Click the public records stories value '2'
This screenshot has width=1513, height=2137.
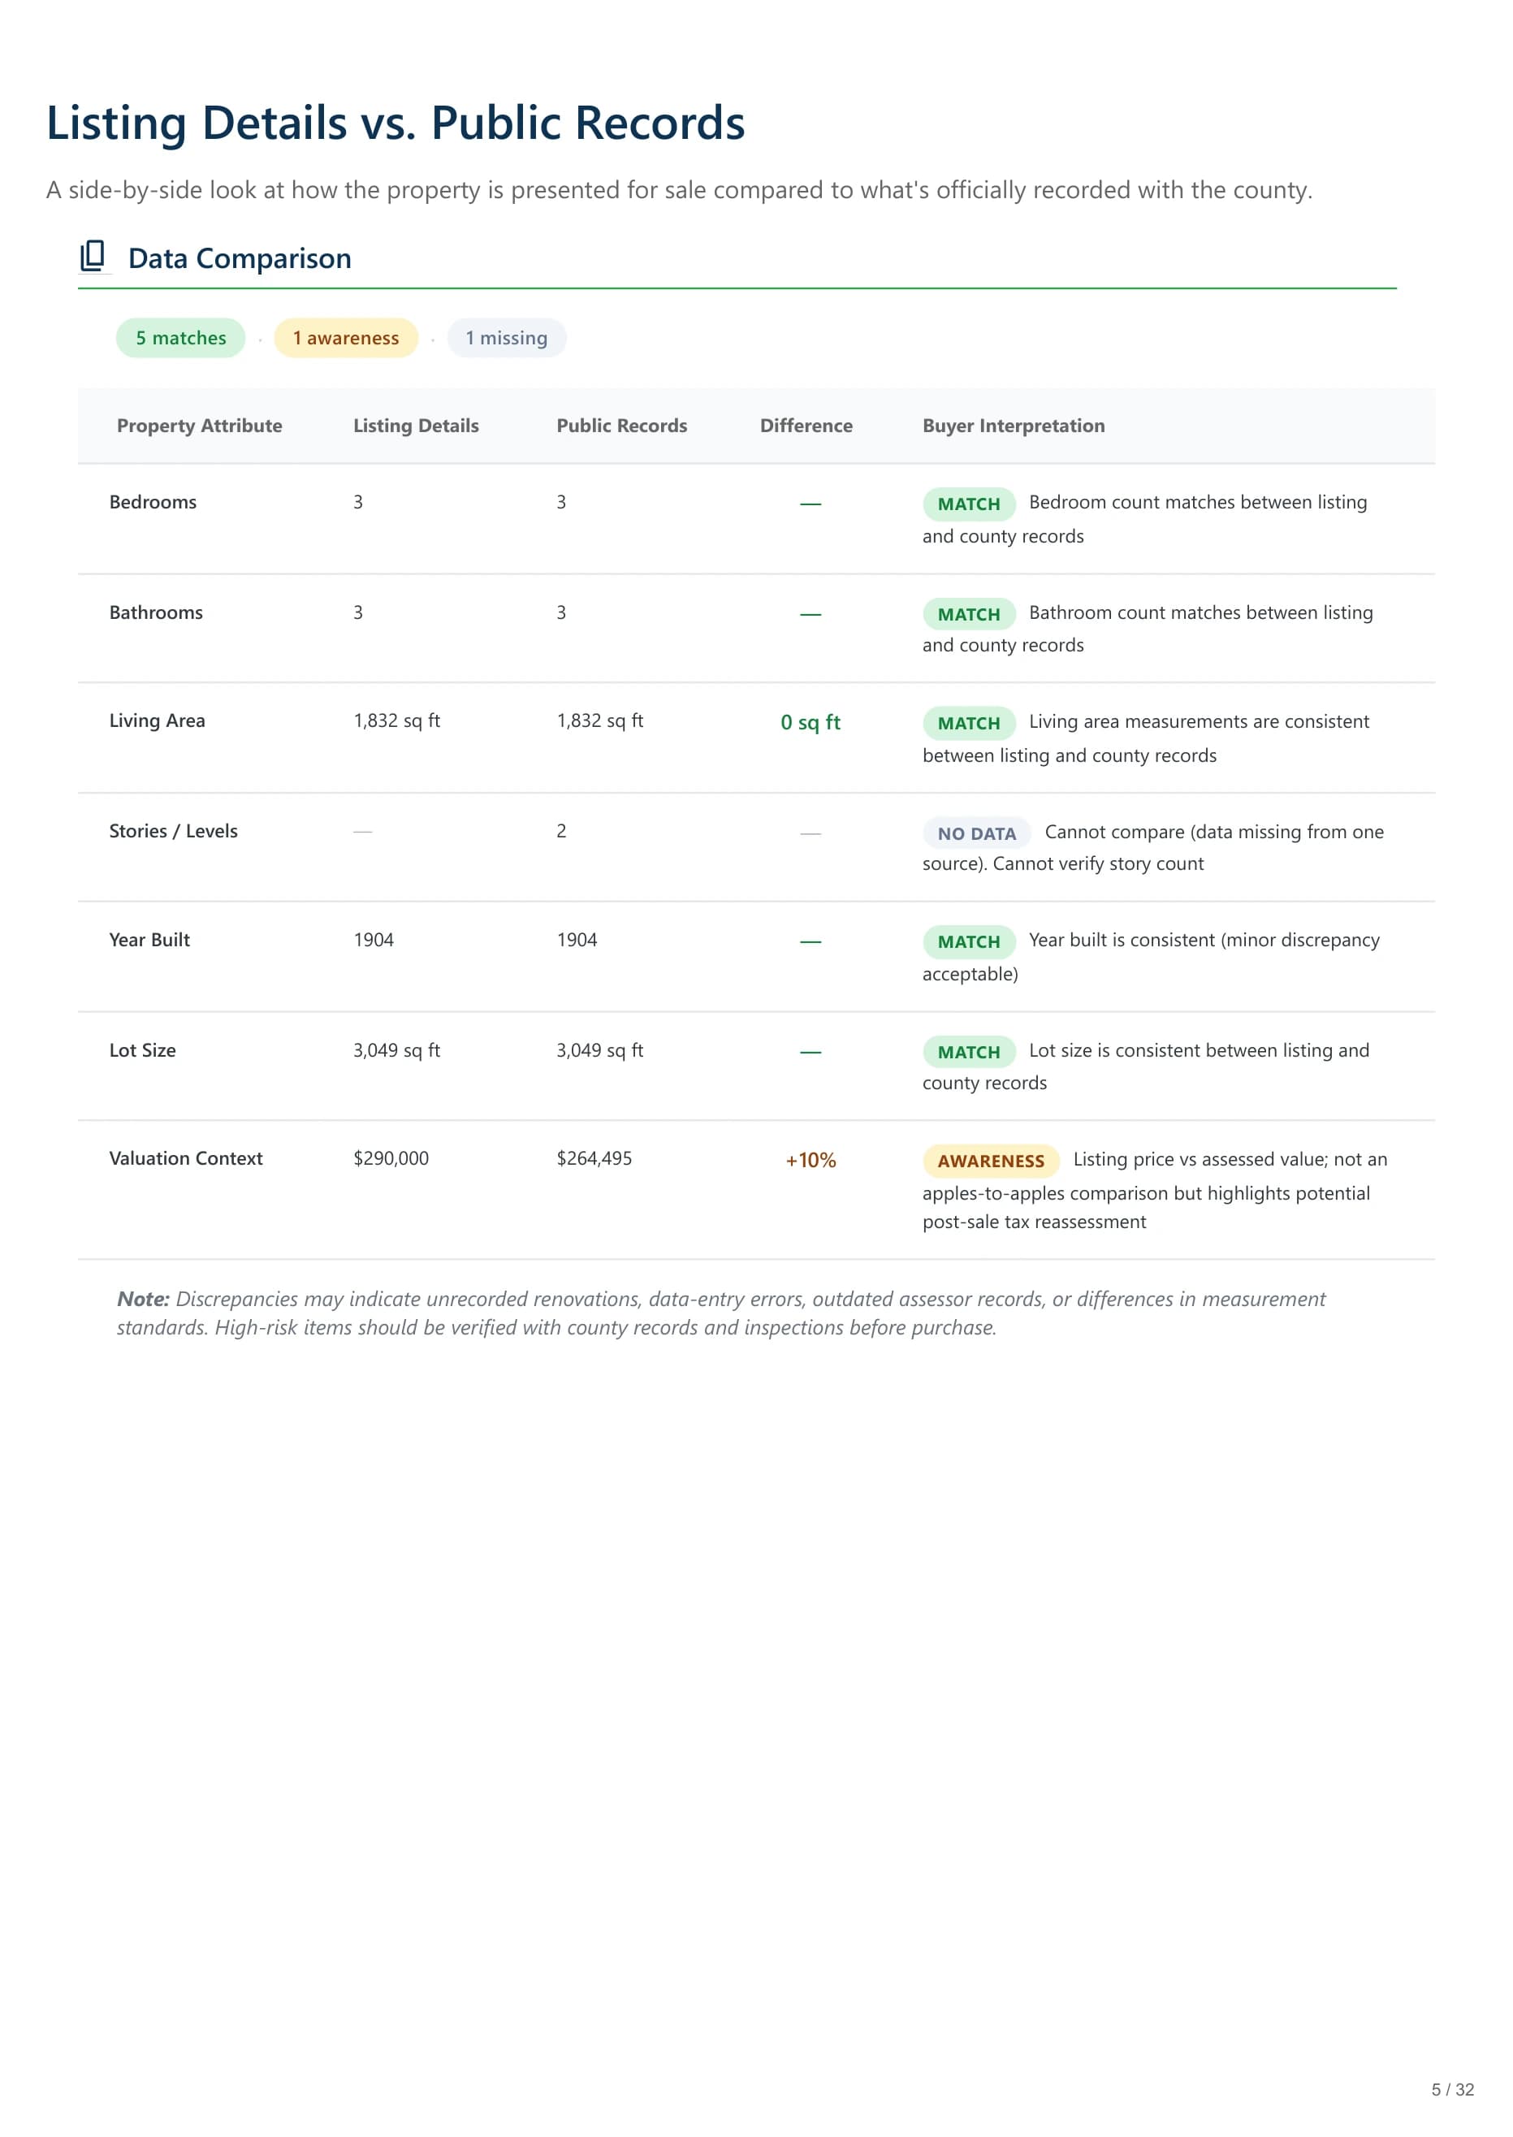[562, 831]
